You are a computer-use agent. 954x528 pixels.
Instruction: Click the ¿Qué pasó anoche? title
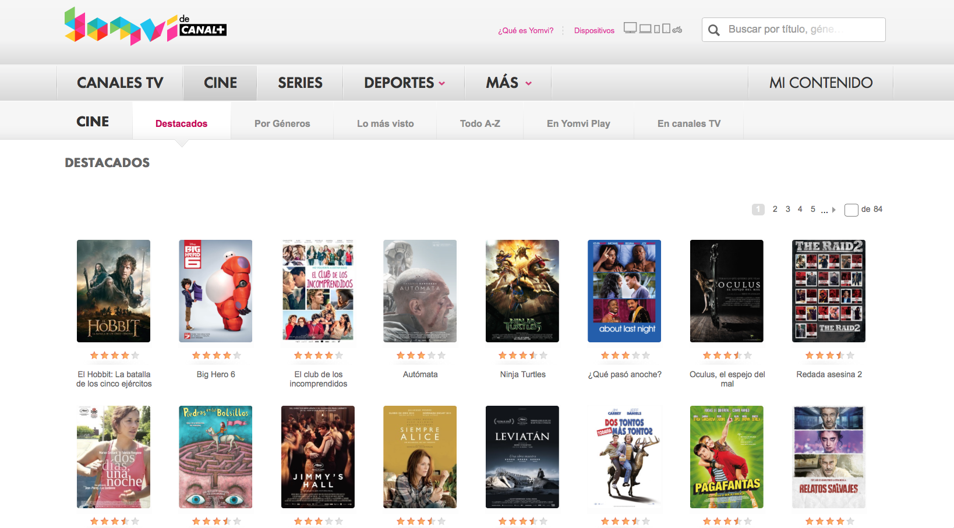coord(625,374)
